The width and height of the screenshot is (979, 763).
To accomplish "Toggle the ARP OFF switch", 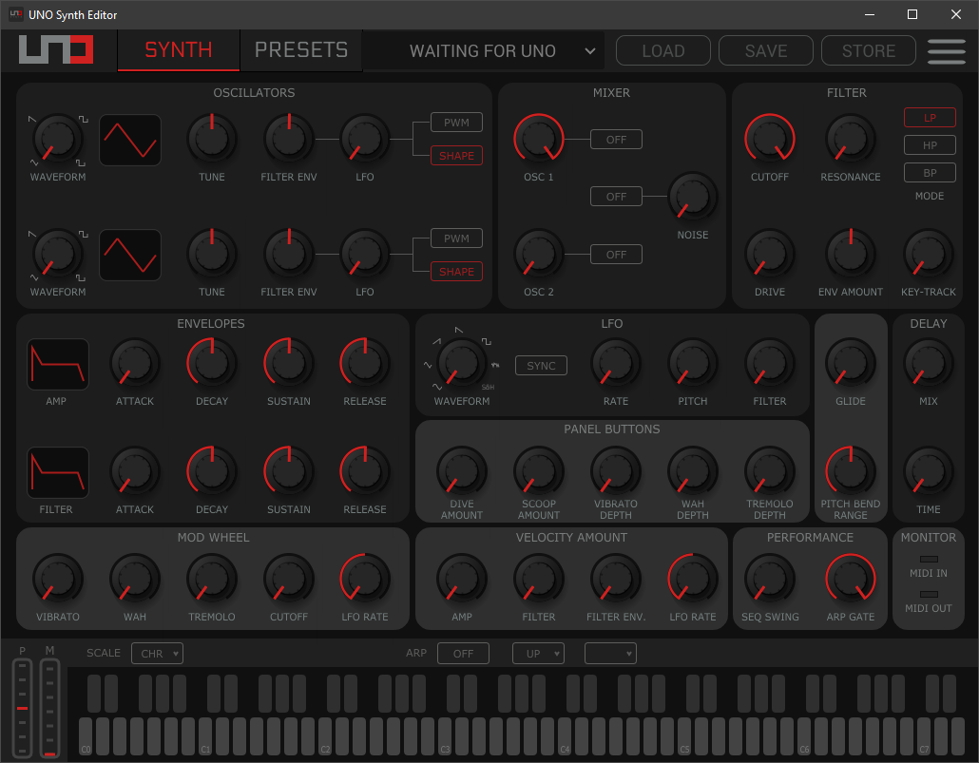I will pos(463,653).
